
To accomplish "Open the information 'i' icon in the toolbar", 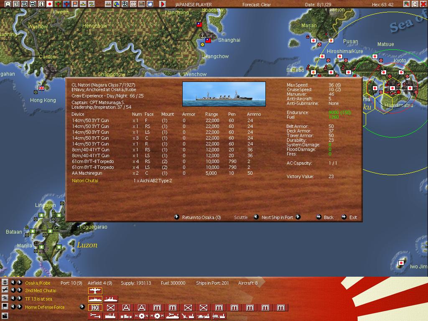I will (41, 4).
